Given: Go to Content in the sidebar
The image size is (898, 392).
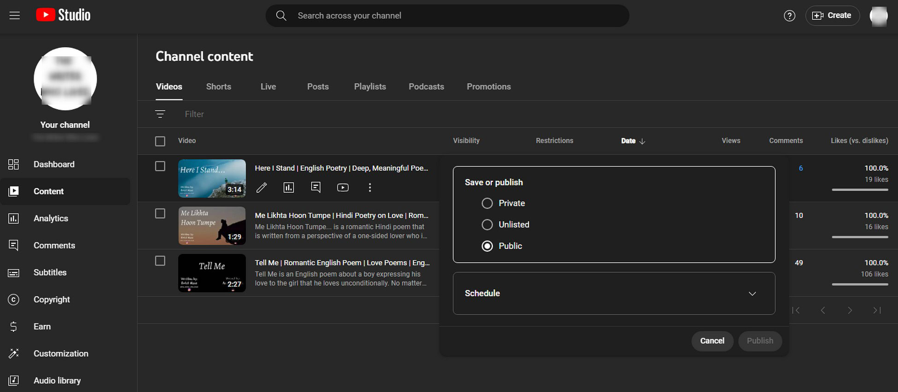Looking at the screenshot, I should [65, 191].
